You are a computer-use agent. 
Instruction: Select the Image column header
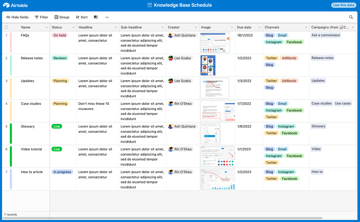(x=206, y=27)
